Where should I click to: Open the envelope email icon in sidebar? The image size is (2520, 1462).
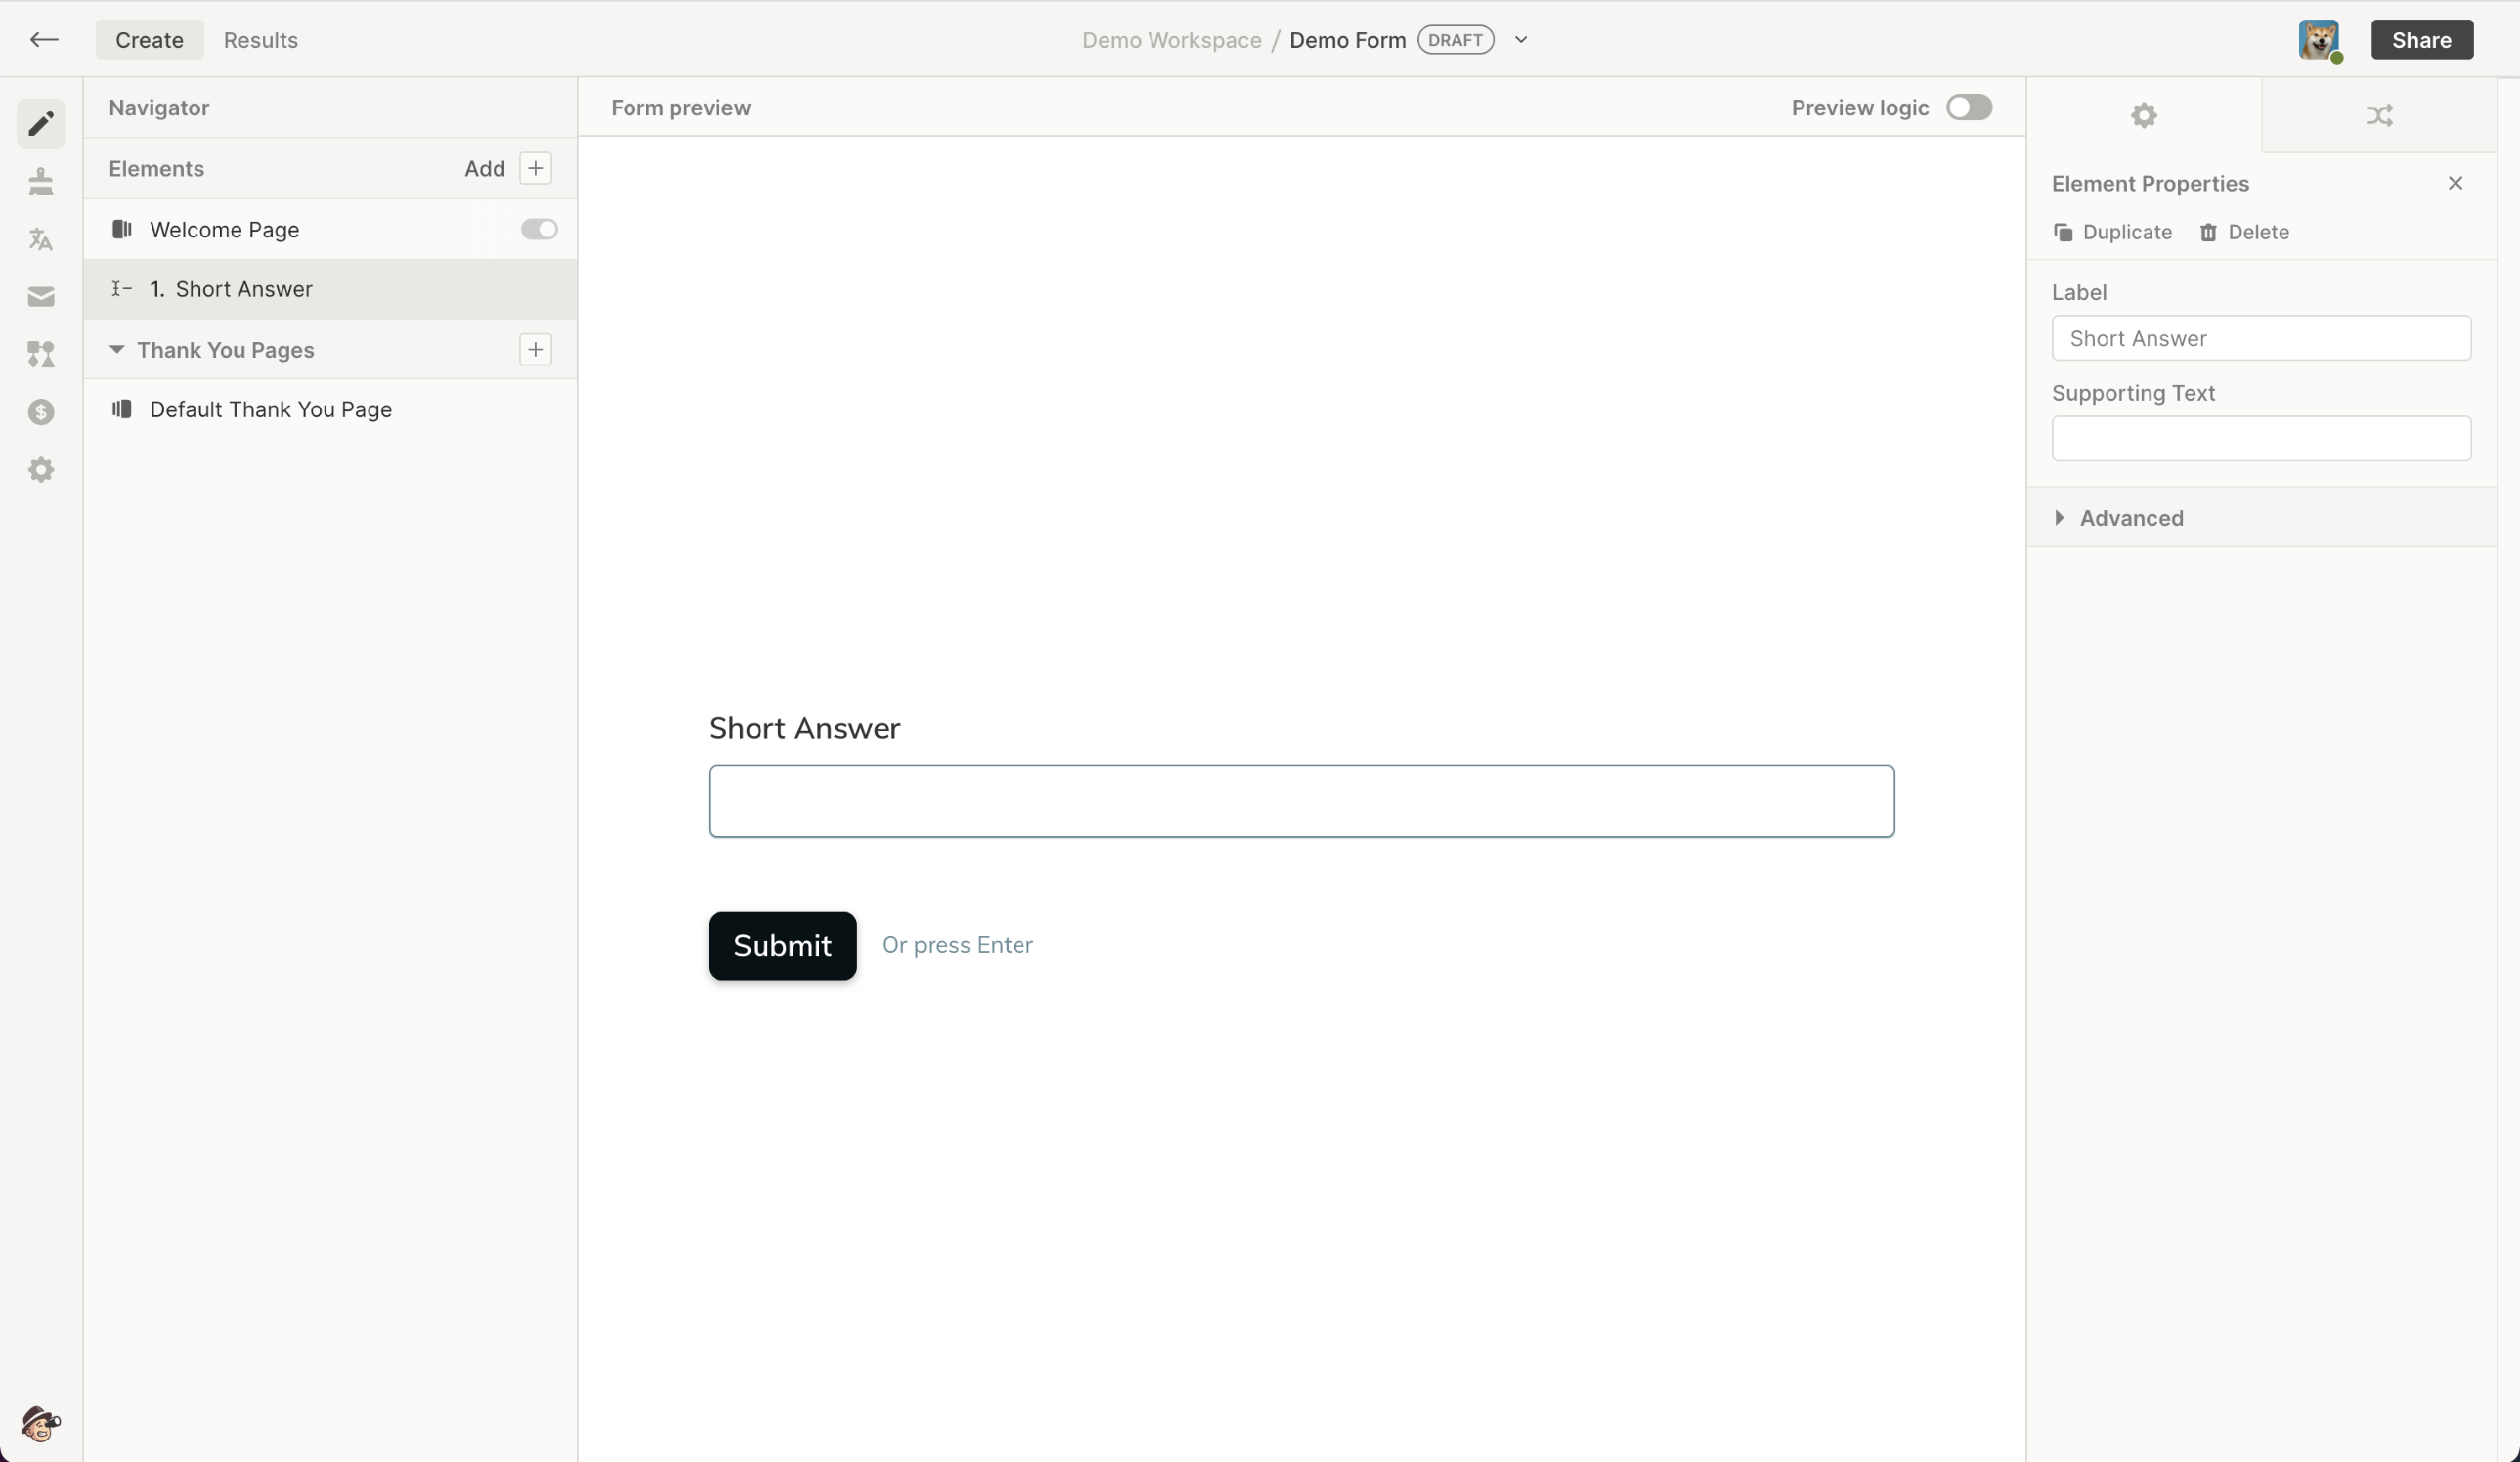[41, 297]
